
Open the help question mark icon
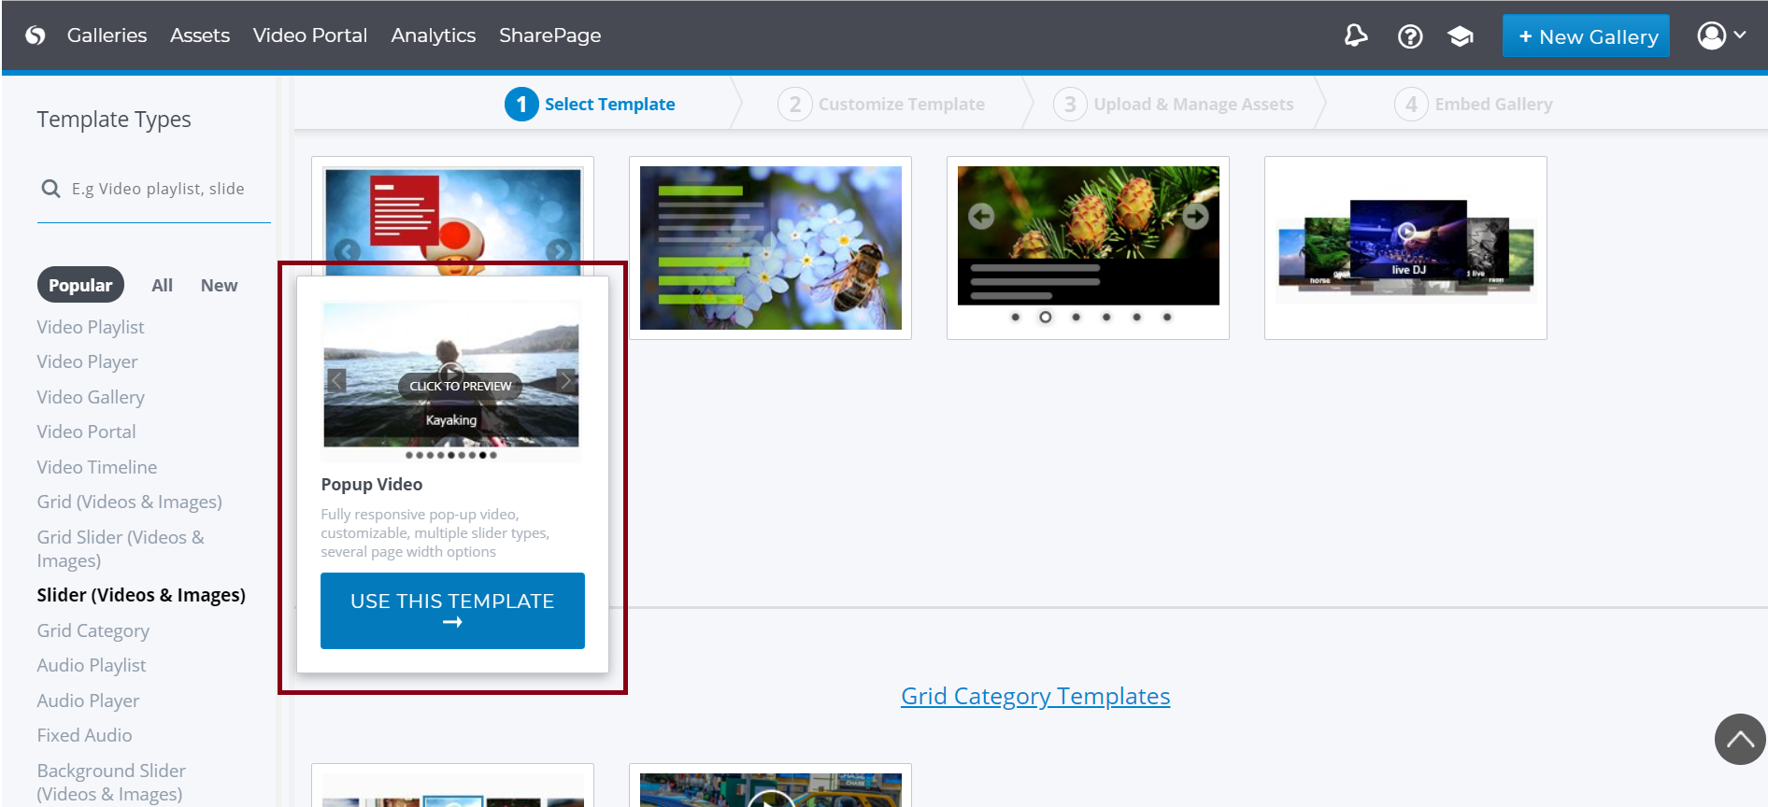pos(1409,36)
